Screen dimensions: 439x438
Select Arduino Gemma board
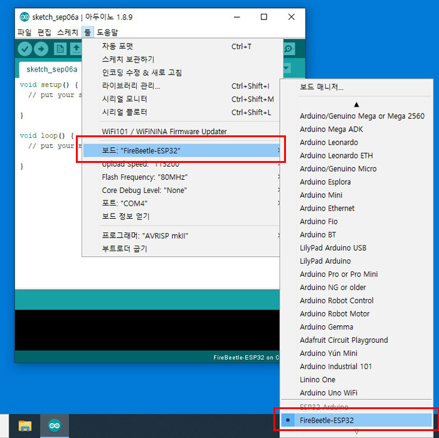(356, 326)
